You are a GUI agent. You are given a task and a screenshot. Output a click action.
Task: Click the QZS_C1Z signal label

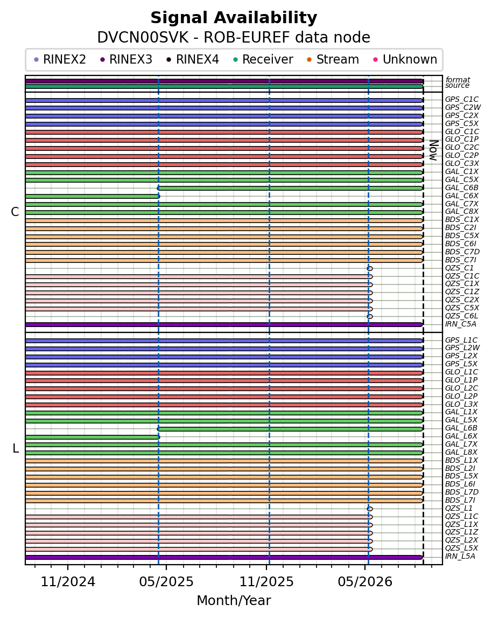point(462,291)
